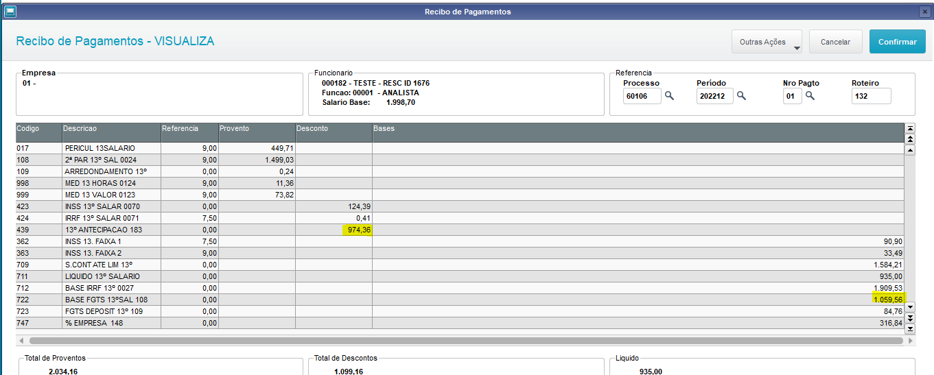This screenshot has height=375, width=934.
Task: Select row 2ª PAR 13º SAL 0024
Action: pos(460,160)
